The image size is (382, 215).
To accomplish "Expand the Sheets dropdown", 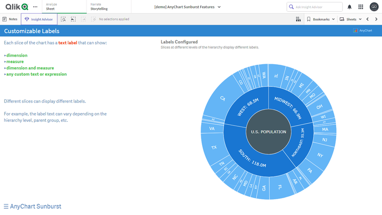I will click(x=351, y=19).
